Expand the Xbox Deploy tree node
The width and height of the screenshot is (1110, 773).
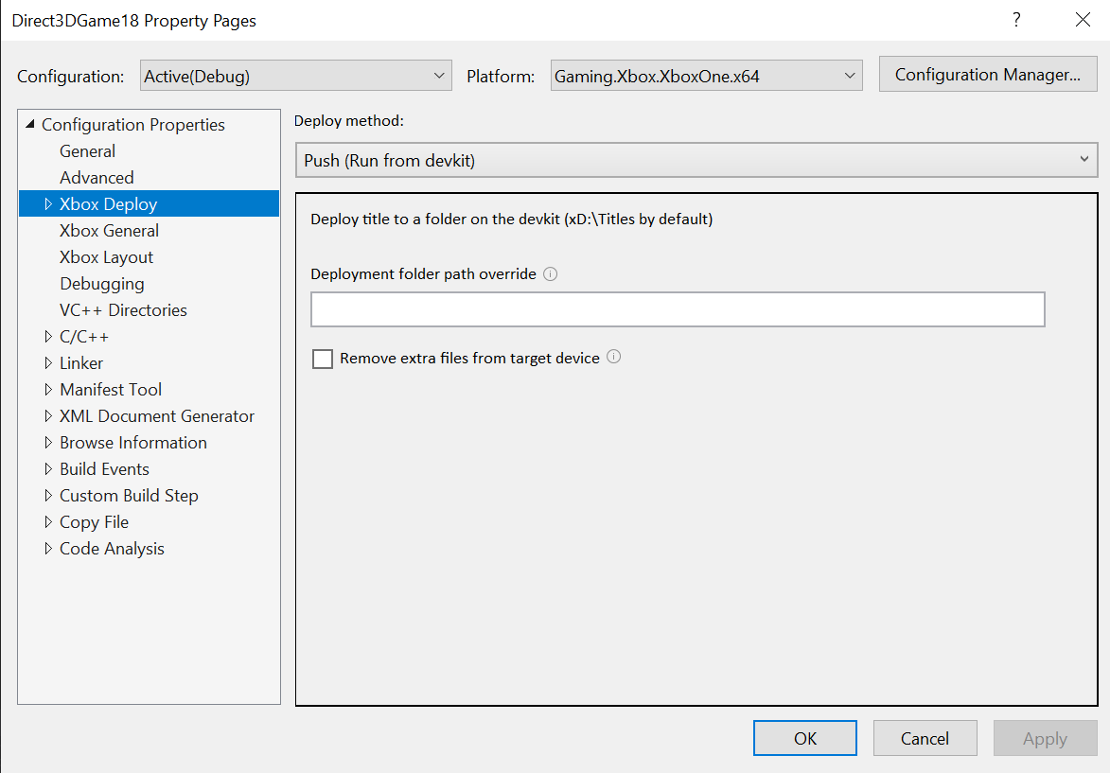(x=48, y=203)
